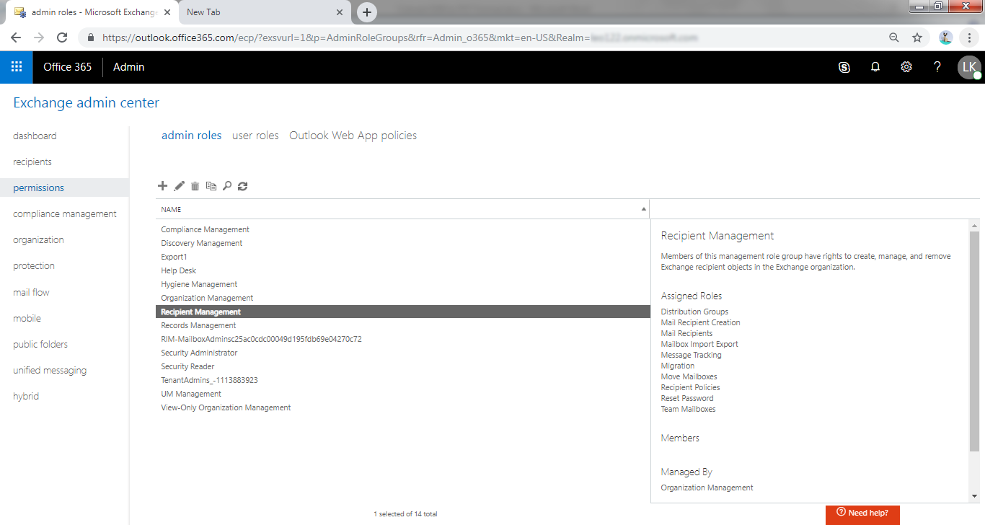Select RIM-MailboxAdmins role group row
Viewport: 985px width, 525px height.
tap(402, 339)
